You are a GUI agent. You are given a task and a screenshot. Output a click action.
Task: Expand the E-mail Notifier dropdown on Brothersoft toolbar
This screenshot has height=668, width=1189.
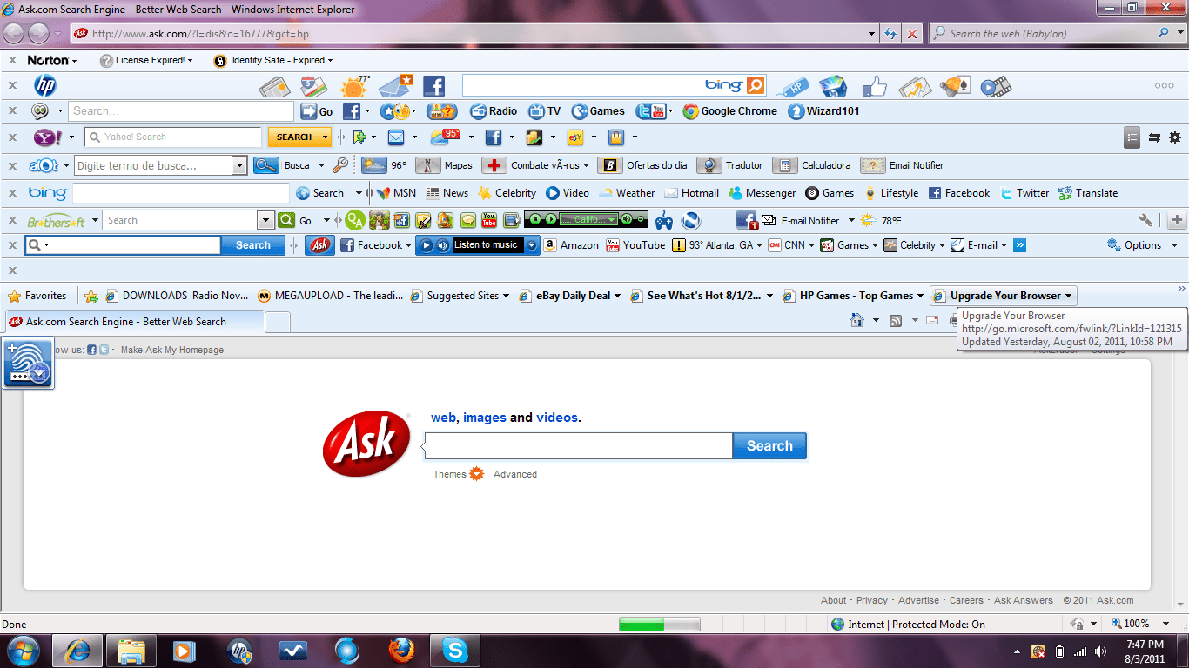pyautogui.click(x=851, y=221)
